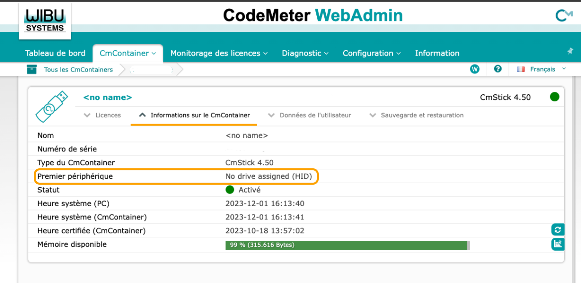581x283 pixels.
Task: Expand the Diagnostic menu
Action: coord(305,53)
